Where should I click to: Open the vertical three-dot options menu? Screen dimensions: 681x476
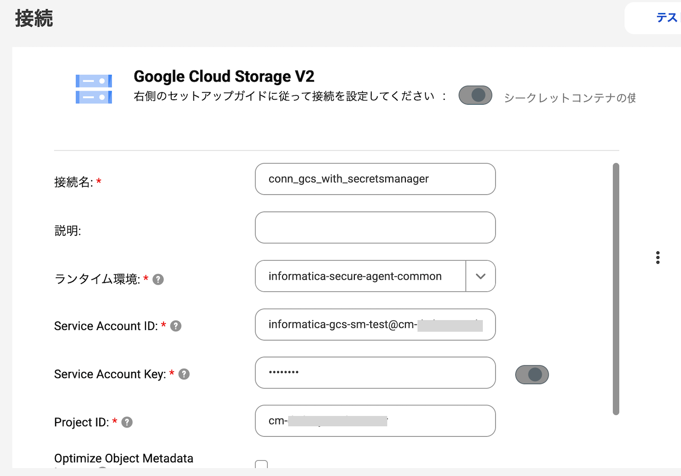point(658,257)
